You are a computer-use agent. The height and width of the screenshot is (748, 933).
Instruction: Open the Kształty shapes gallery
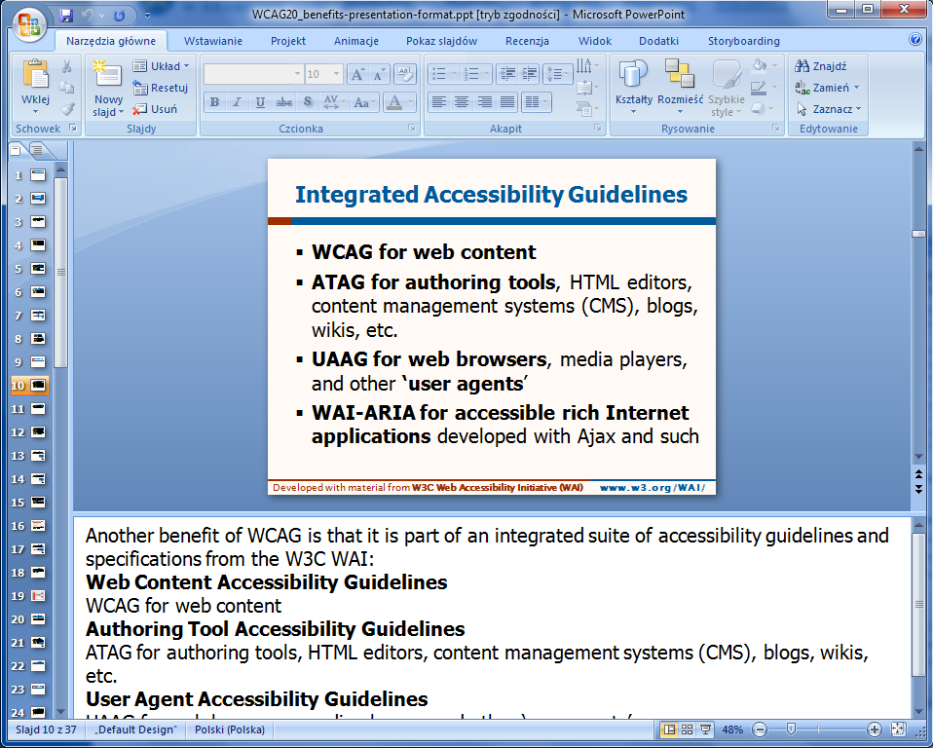[633, 87]
